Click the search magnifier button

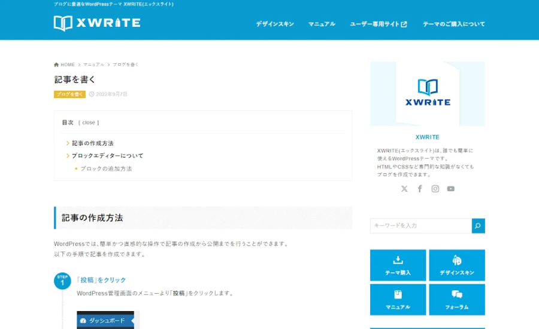(x=478, y=226)
